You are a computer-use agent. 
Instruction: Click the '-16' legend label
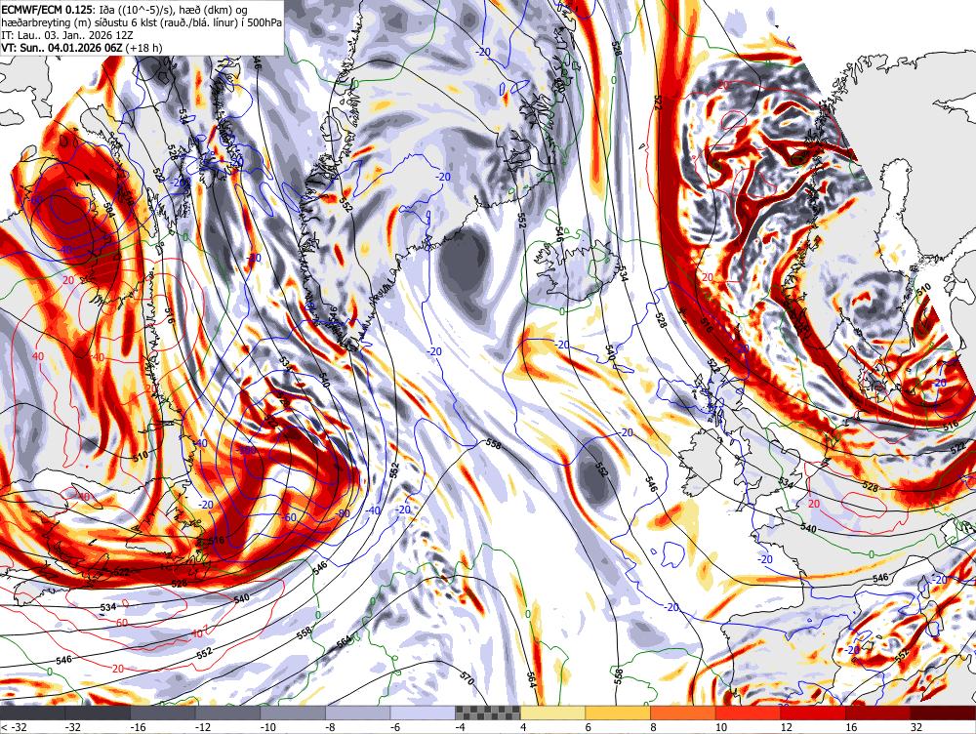[x=137, y=727]
